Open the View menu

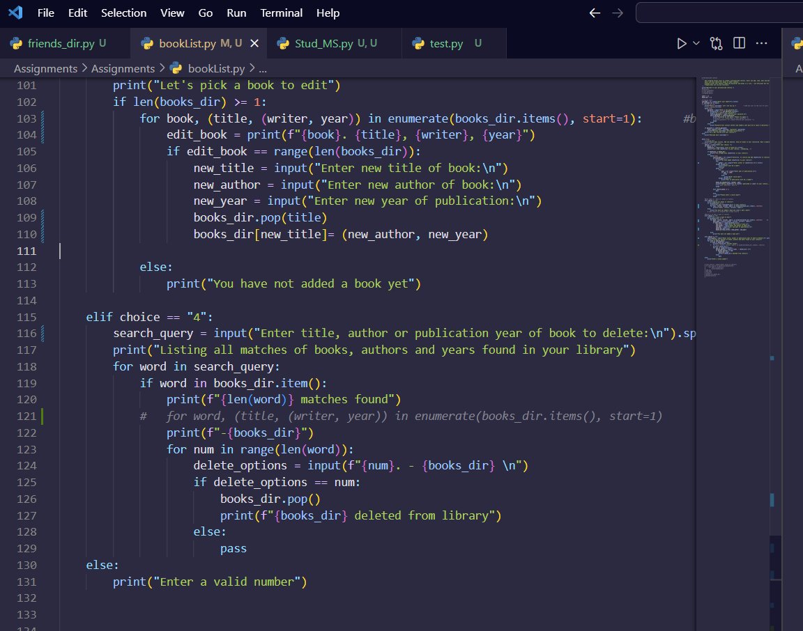172,13
